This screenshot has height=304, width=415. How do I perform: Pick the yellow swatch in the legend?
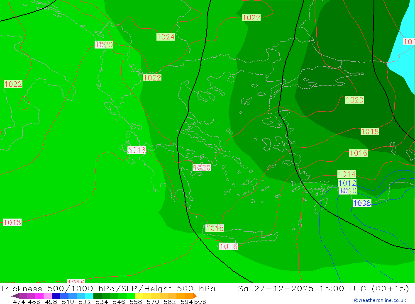point(139,296)
